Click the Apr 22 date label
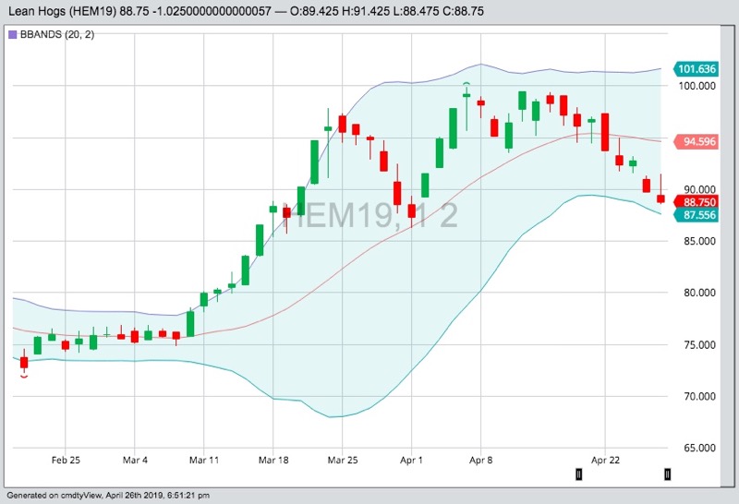The height and width of the screenshot is (504, 739). point(604,459)
